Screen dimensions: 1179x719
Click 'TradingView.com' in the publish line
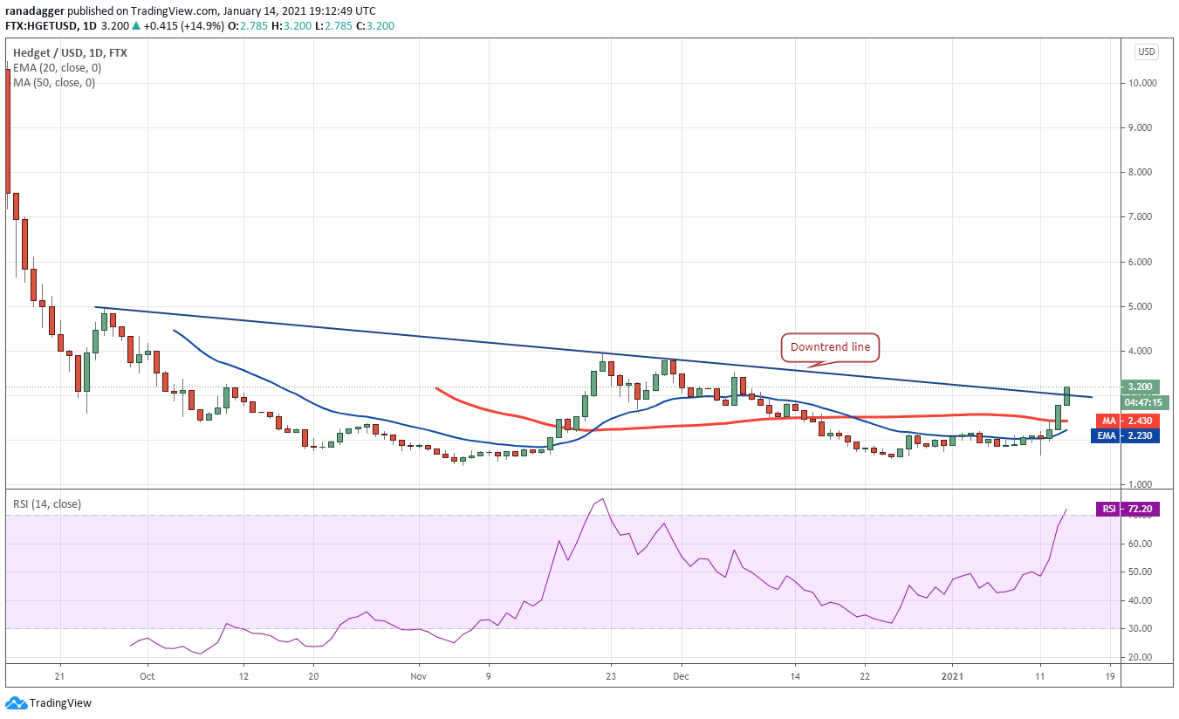click(173, 10)
